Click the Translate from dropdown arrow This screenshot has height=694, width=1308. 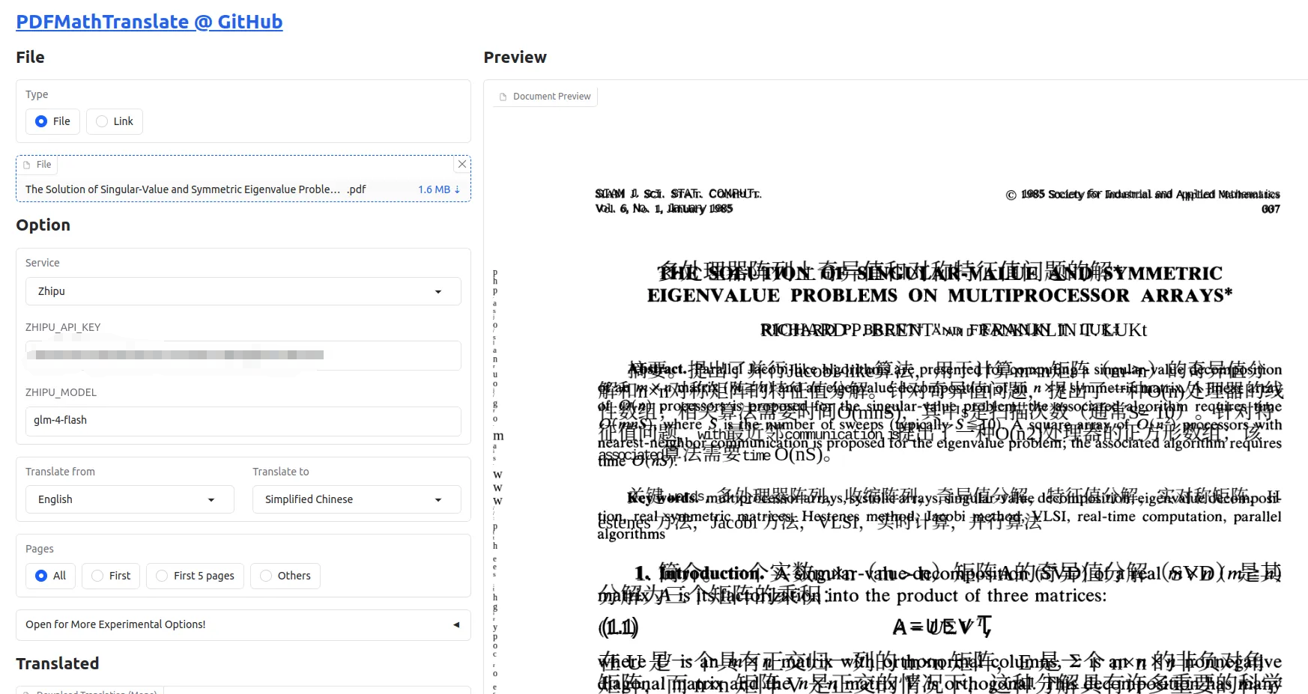pyautogui.click(x=211, y=500)
